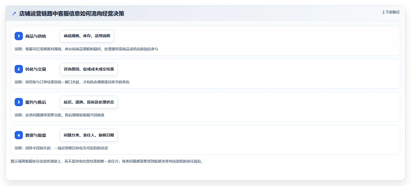Click the note about 闭环字段缺失

tap(61, 148)
